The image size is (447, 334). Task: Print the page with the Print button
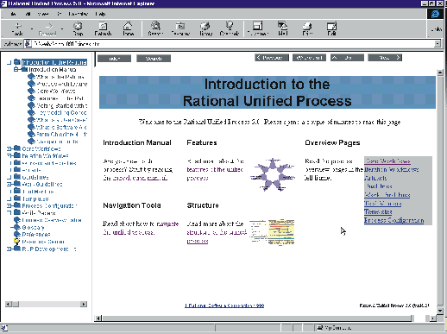307,28
